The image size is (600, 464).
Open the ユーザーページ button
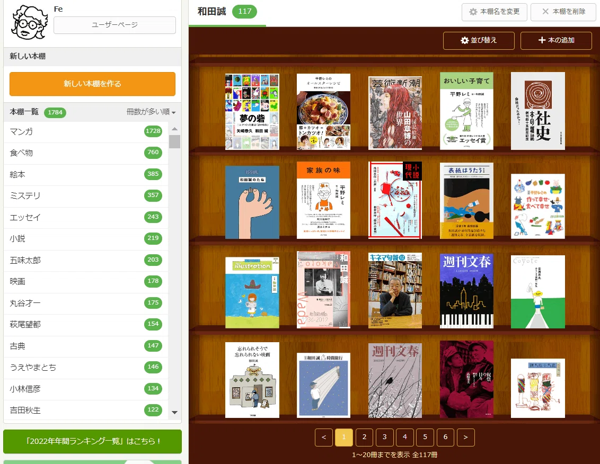click(114, 25)
